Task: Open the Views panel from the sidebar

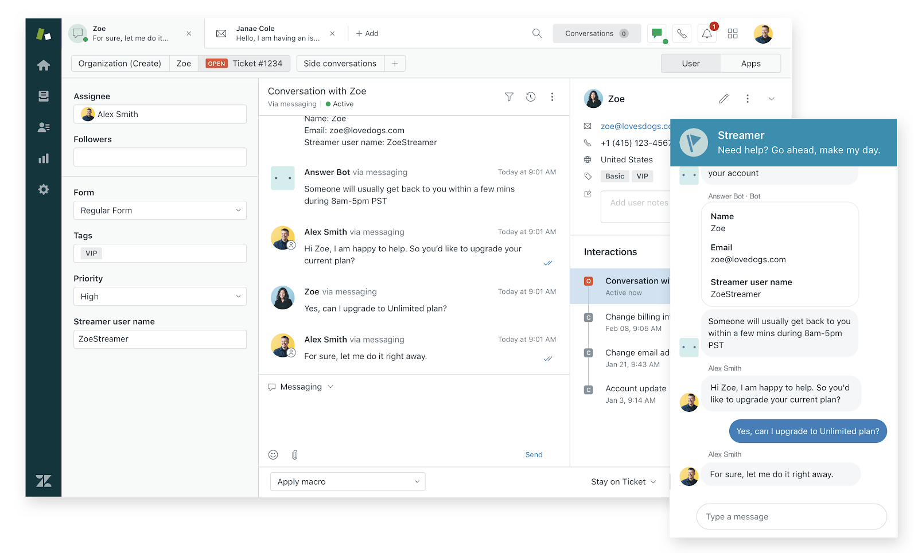Action: coord(44,96)
